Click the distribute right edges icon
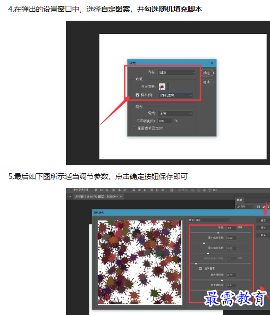The height and width of the screenshot is (315, 270). pyautogui.click(x=163, y=190)
